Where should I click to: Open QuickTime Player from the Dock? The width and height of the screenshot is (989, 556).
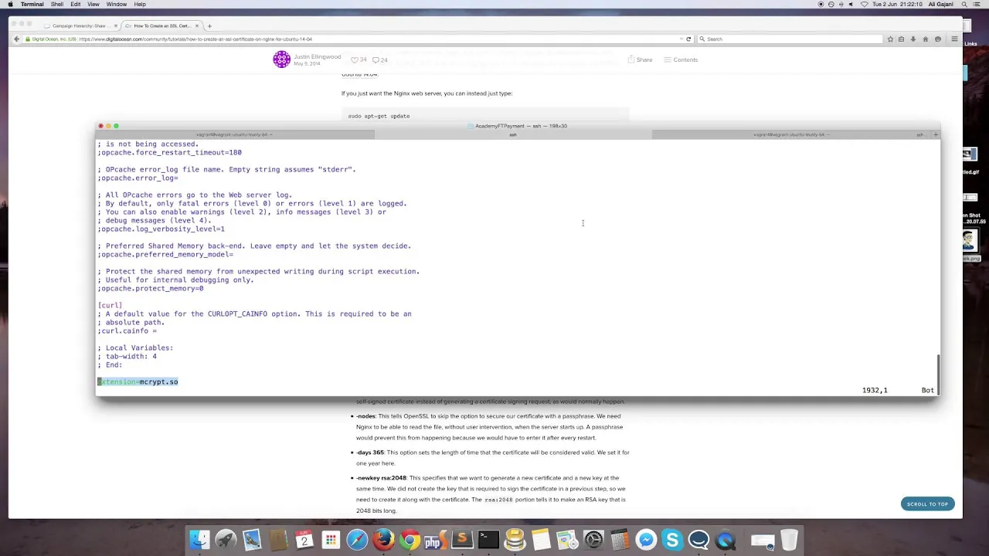(x=725, y=540)
